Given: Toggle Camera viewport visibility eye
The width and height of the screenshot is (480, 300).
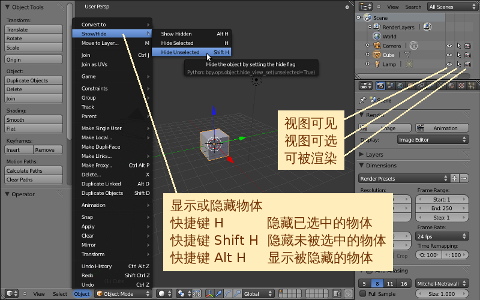Looking at the screenshot, I should (x=449, y=46).
